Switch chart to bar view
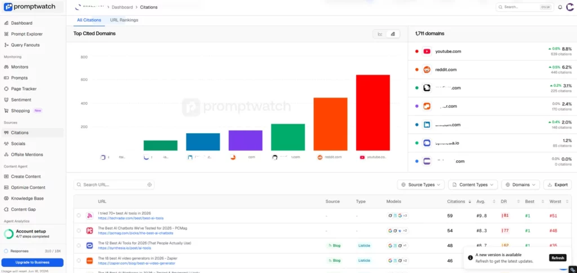 (393, 34)
